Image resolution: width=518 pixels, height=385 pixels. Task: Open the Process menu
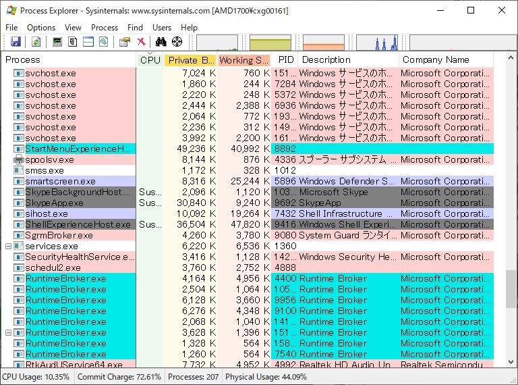click(x=105, y=28)
